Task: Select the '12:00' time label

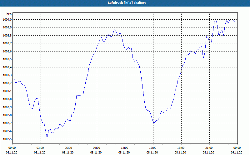Action: point(125,148)
